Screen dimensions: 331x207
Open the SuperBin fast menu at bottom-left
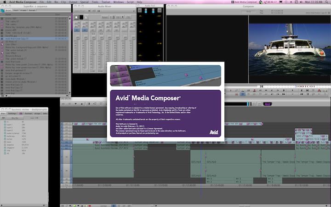(2, 96)
